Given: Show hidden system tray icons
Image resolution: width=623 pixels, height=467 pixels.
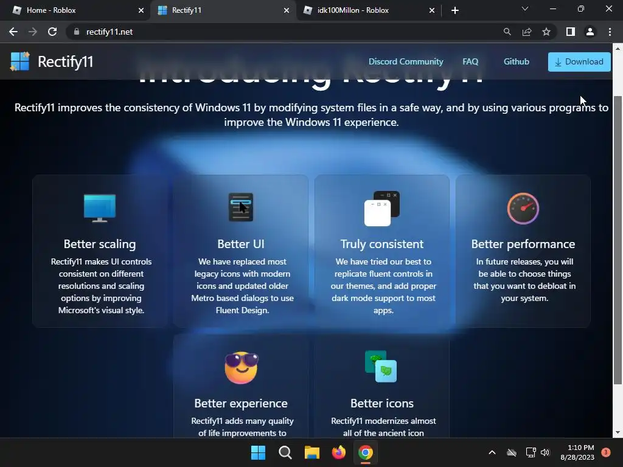Looking at the screenshot, I should pos(492,452).
